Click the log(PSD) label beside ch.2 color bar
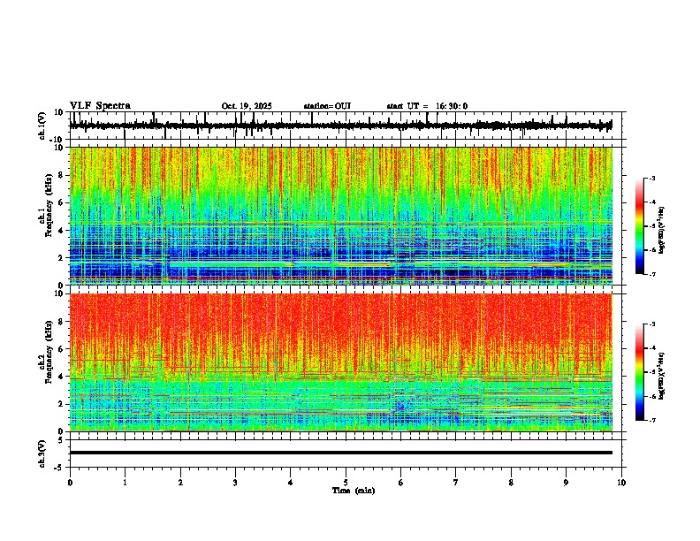Viewport: 700px width, 541px height. coord(662,377)
